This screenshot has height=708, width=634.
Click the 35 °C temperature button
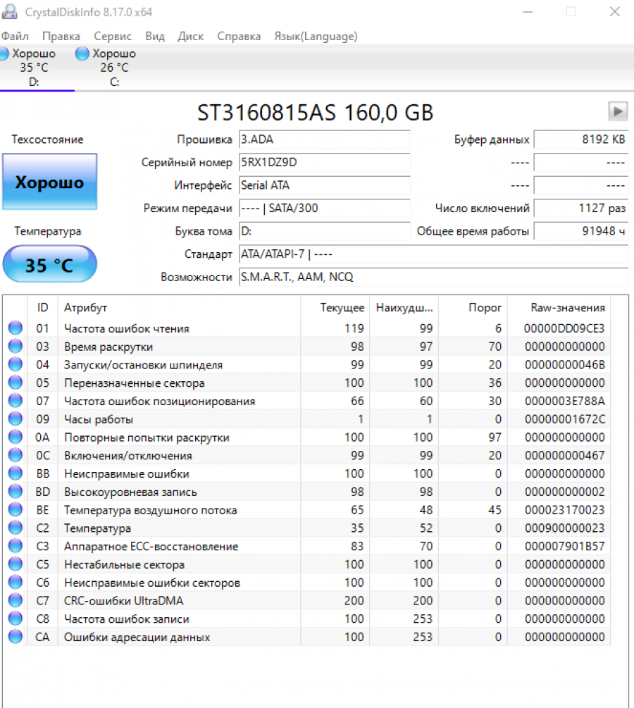(50, 265)
